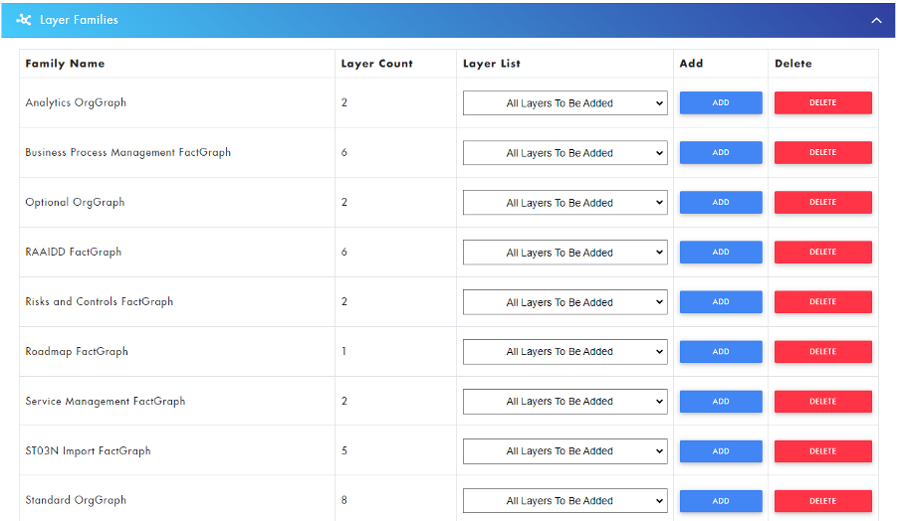Open Layer List dropdown for Standard OrgGraph
The height and width of the screenshot is (521, 900).
point(564,501)
